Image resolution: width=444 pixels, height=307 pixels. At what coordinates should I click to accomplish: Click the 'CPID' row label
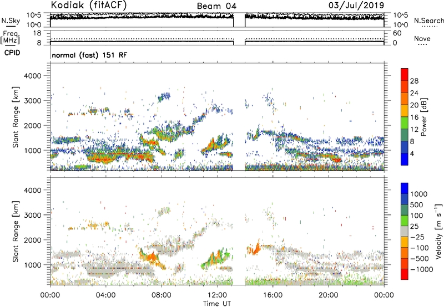coord(12,53)
